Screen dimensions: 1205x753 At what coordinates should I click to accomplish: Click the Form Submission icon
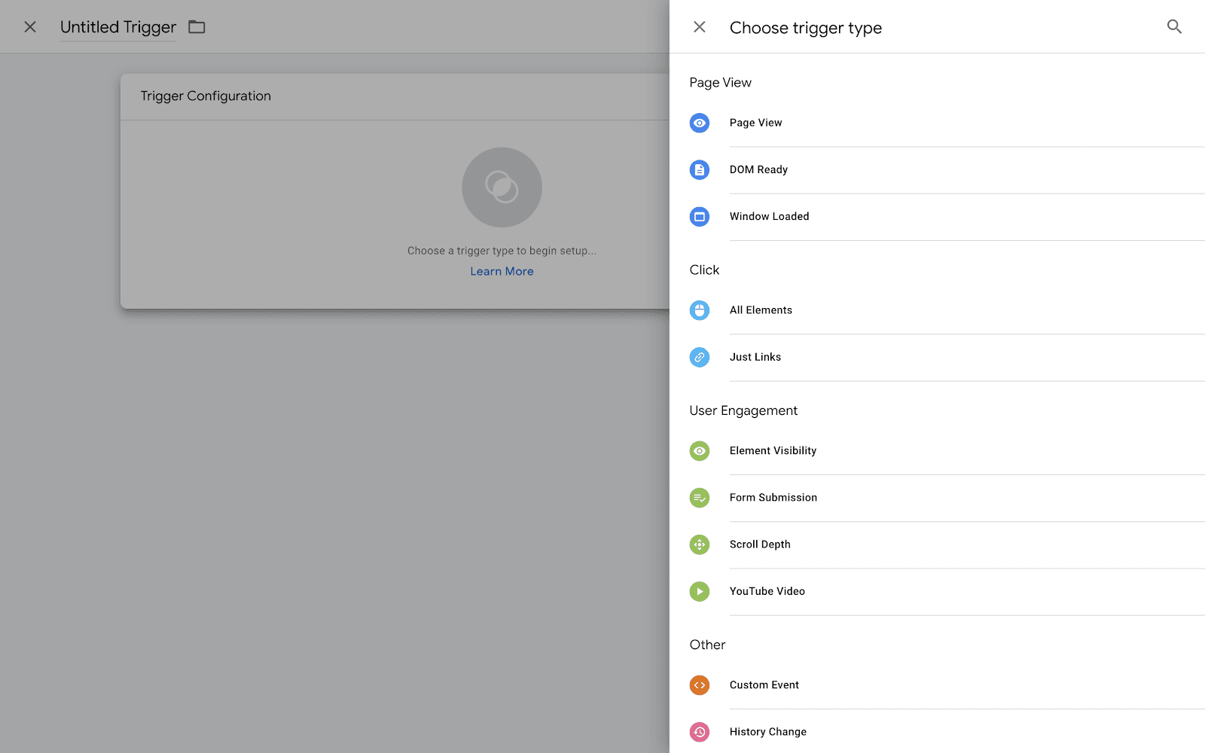tap(699, 498)
